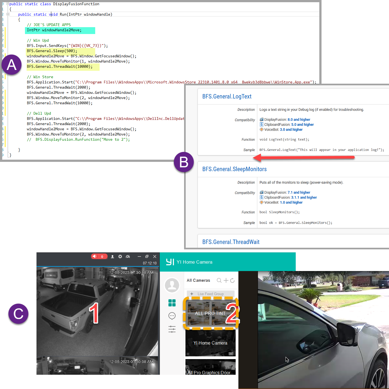Open the chat messages bubble icon
Image resolution: width=389 pixels, height=389 pixels.
coord(172,316)
